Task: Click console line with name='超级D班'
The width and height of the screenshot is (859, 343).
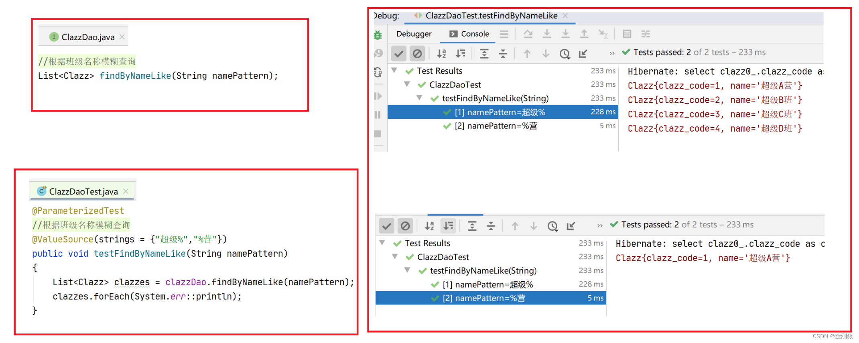Action: 715,128
